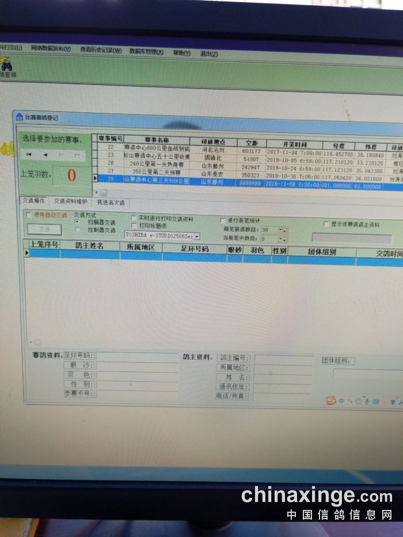Select 控制器交鸽 radio button
This screenshot has width=403, height=537.
click(78, 230)
